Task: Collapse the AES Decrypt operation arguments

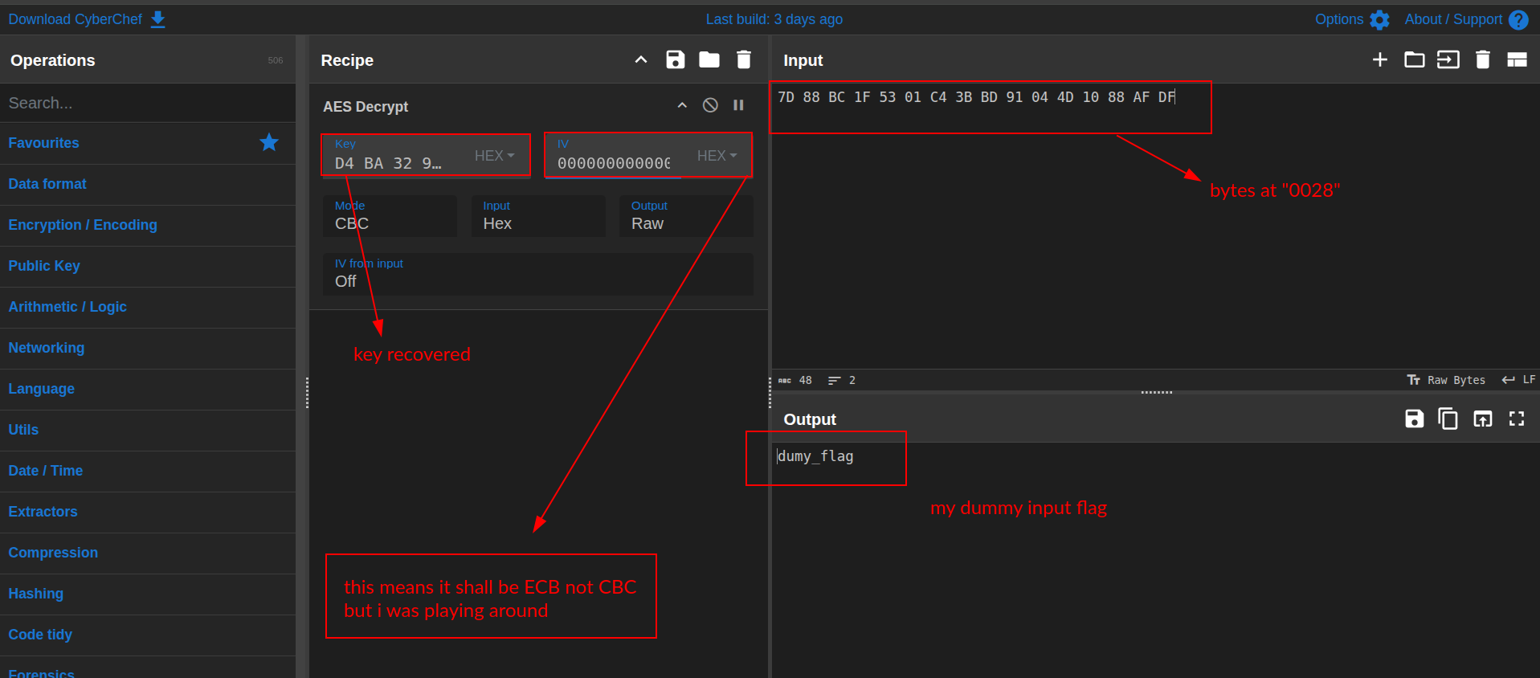Action: (x=682, y=105)
